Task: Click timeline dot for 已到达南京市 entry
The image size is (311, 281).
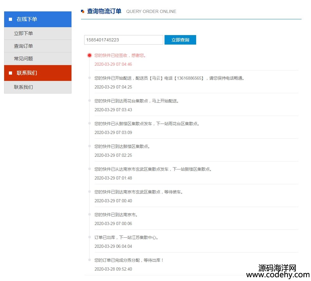Action: [x=90, y=214]
